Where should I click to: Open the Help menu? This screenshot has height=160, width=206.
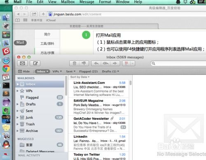click(x=138, y=2)
